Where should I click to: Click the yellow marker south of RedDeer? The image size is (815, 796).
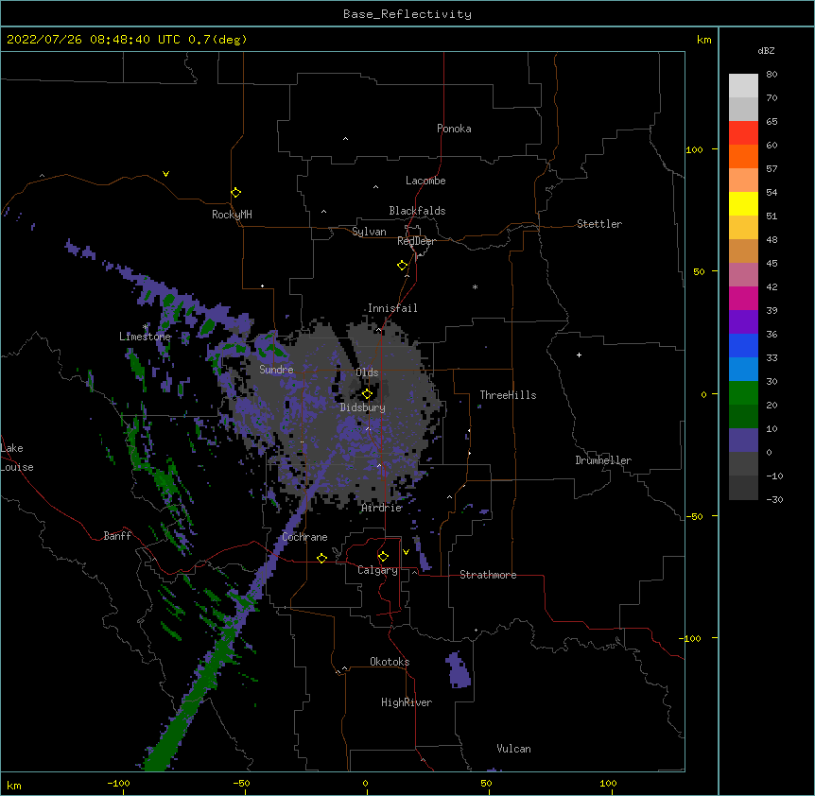click(x=403, y=266)
